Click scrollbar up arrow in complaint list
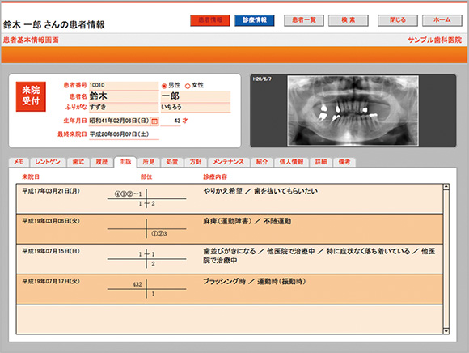This screenshot has width=469, height=353. [446, 187]
